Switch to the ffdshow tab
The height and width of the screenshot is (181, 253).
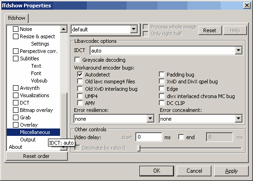click(17, 18)
